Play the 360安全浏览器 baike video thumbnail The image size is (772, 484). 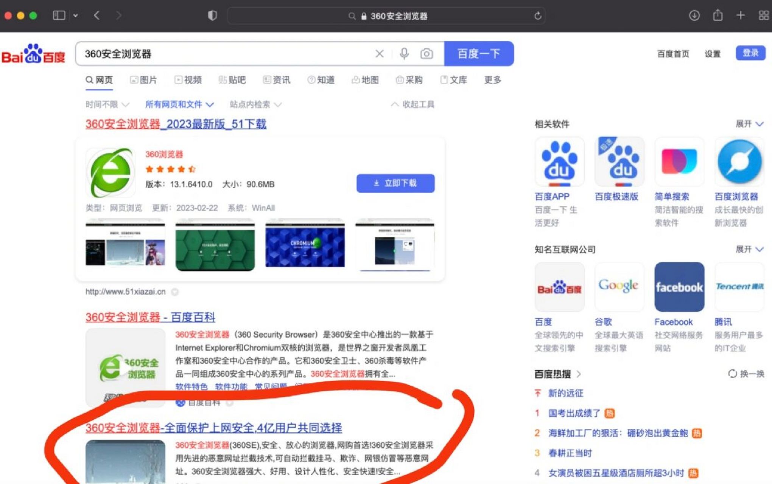[x=125, y=368]
